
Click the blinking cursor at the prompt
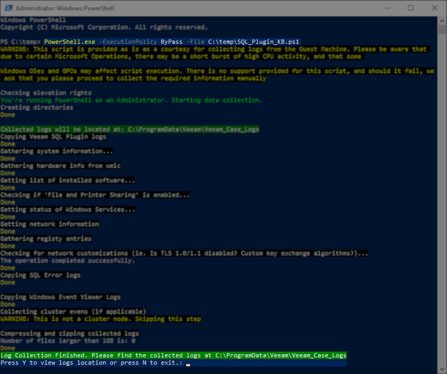(x=188, y=365)
